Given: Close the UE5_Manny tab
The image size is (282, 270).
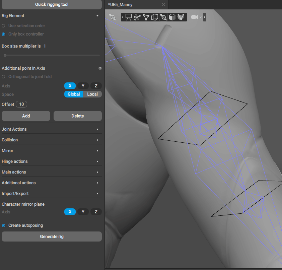Looking at the screenshot, I should point(163,5).
